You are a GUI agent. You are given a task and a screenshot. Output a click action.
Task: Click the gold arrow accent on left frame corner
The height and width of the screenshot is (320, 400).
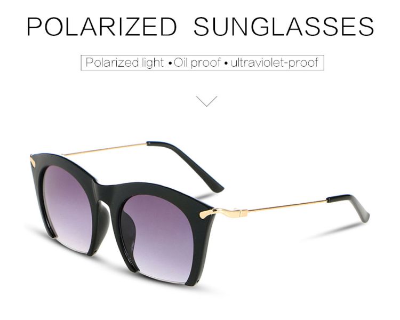(x=34, y=163)
